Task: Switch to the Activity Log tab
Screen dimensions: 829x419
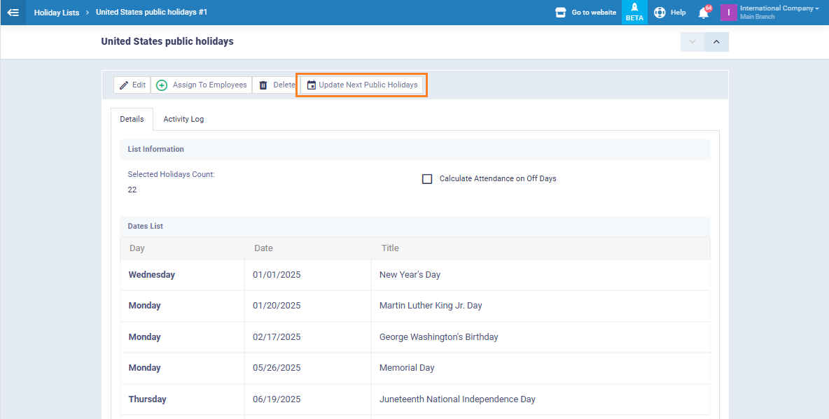Action: (183, 119)
